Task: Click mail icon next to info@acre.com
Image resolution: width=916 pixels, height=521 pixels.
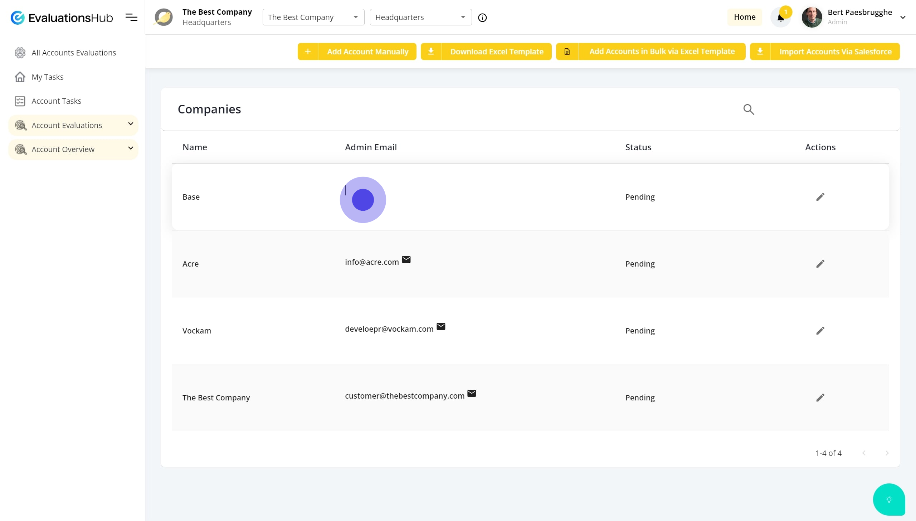Action: [406, 260]
